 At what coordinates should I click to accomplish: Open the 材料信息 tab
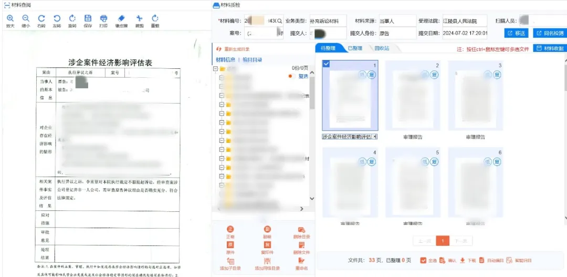pos(226,60)
